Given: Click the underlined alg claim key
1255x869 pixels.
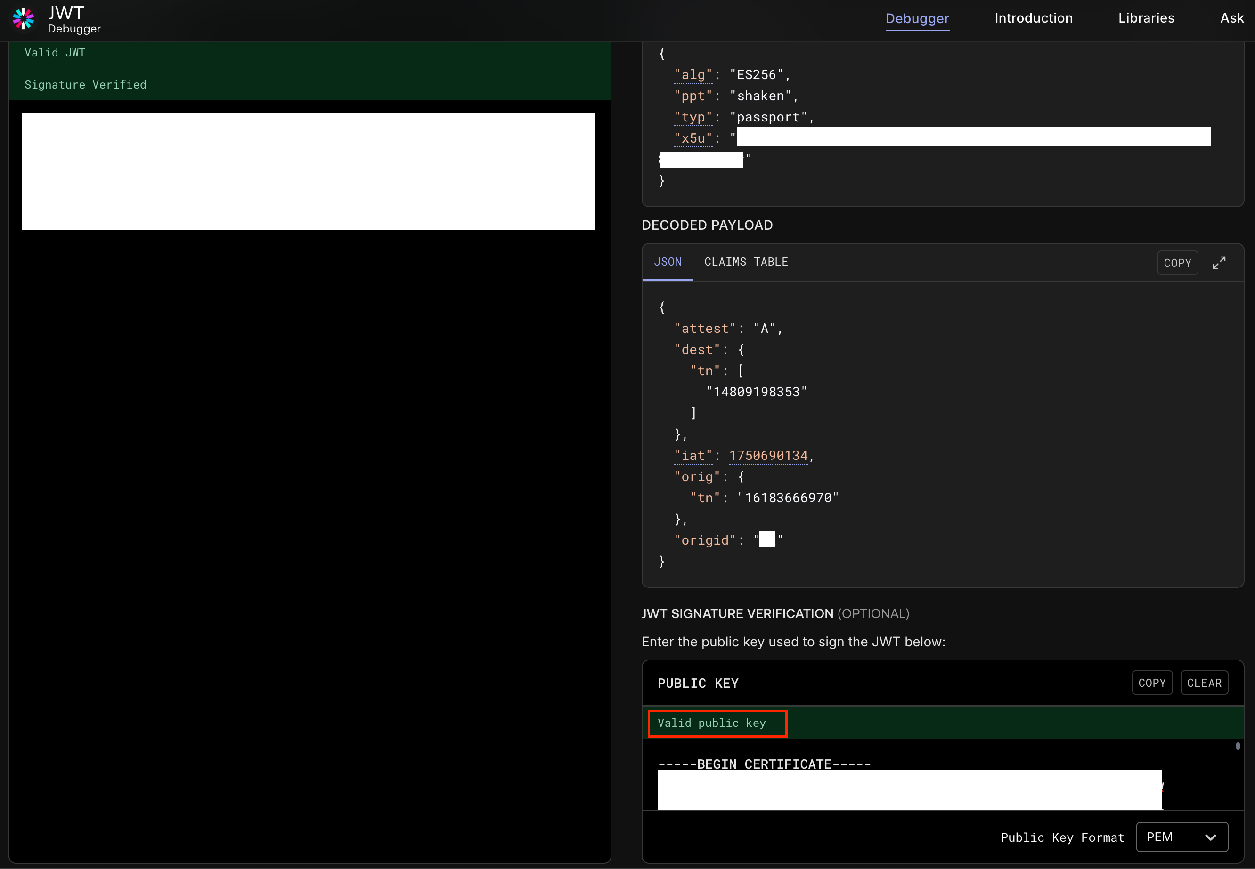Looking at the screenshot, I should 693,74.
